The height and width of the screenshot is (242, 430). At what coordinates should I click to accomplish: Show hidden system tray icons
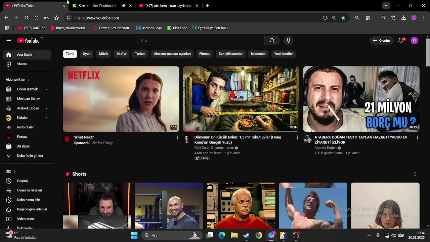[369, 236]
